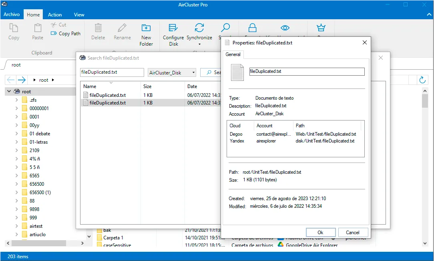Select the 01-letras folder

(38, 142)
